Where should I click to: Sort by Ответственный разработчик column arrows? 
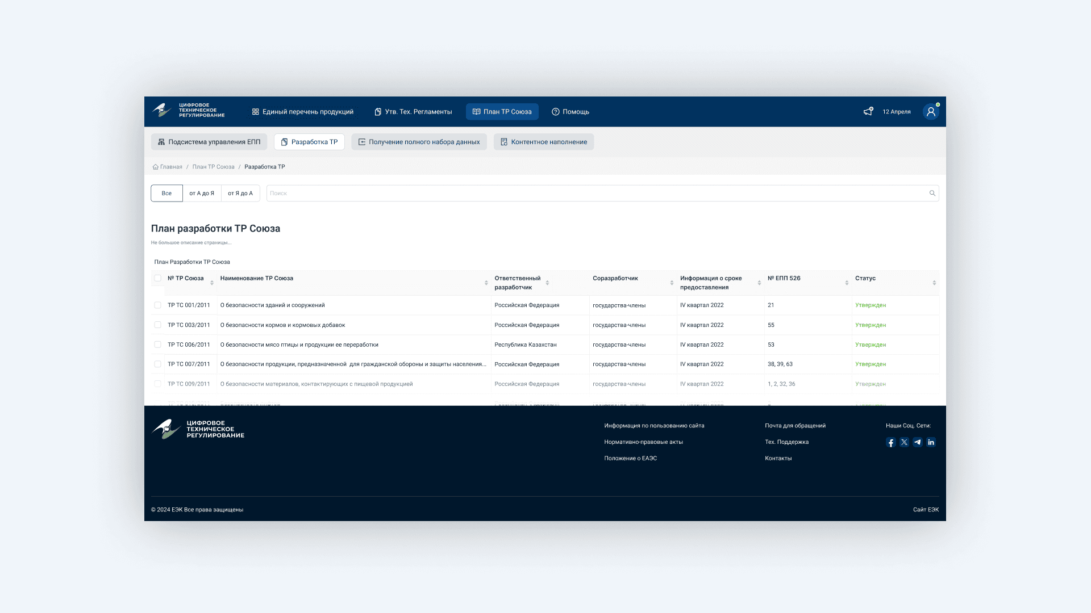pyautogui.click(x=547, y=283)
